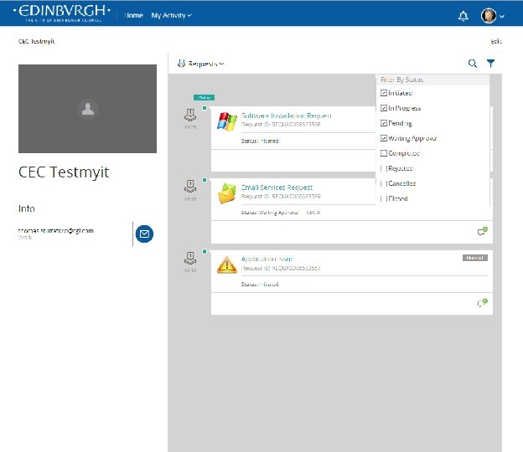
Task: Open the Application Issue request
Action: pyautogui.click(x=267, y=259)
